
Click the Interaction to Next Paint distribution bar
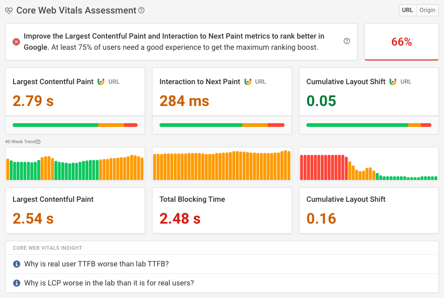[x=222, y=125]
